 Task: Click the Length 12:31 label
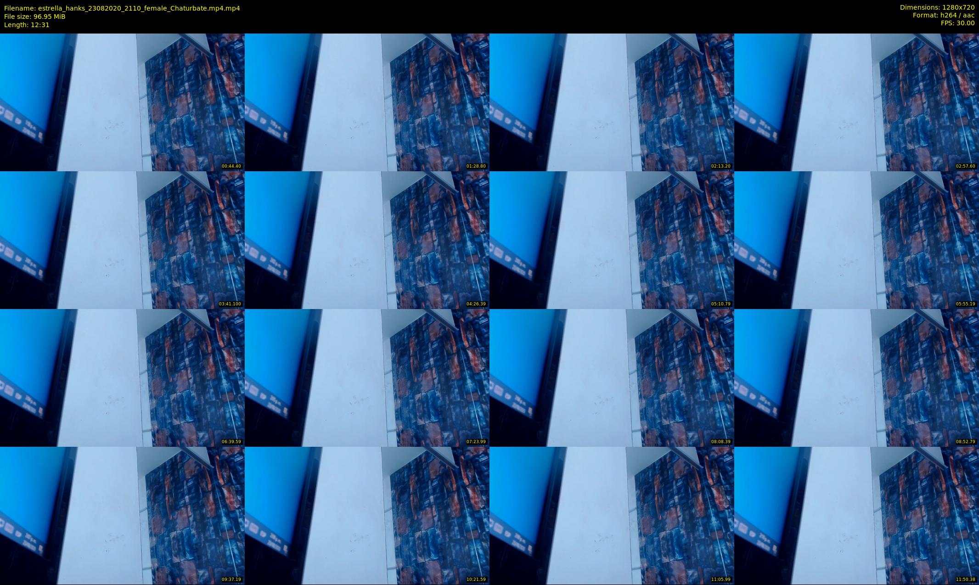27,25
